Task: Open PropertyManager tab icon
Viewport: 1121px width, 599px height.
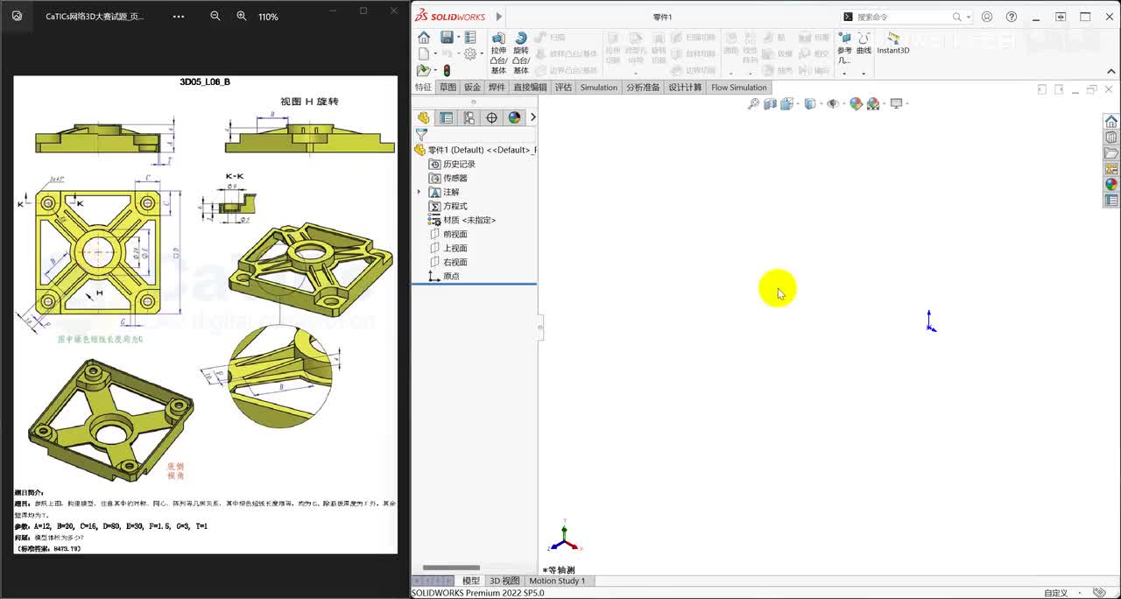Action: tap(447, 117)
